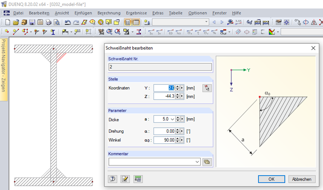Open comment edit icon in dialog footer
Viewport: 323px width, 190px height.
[x=125, y=179]
